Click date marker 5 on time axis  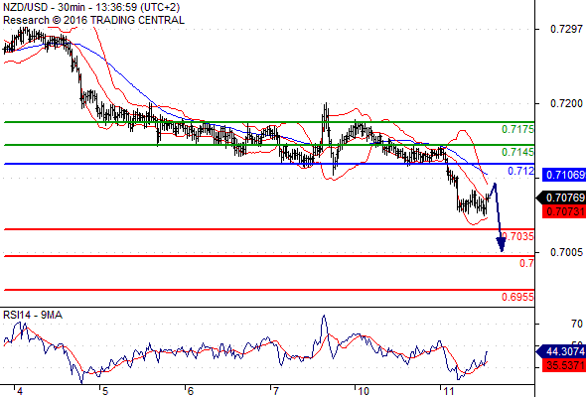coord(105,391)
